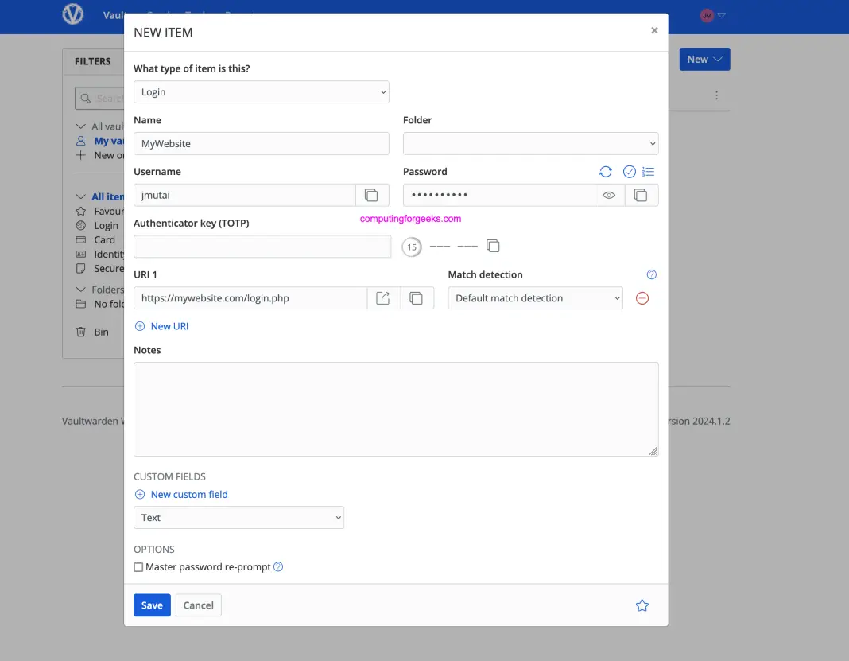Copy the password to clipboard

pyautogui.click(x=641, y=195)
